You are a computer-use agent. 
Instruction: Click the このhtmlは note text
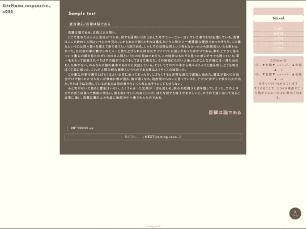click(x=278, y=61)
